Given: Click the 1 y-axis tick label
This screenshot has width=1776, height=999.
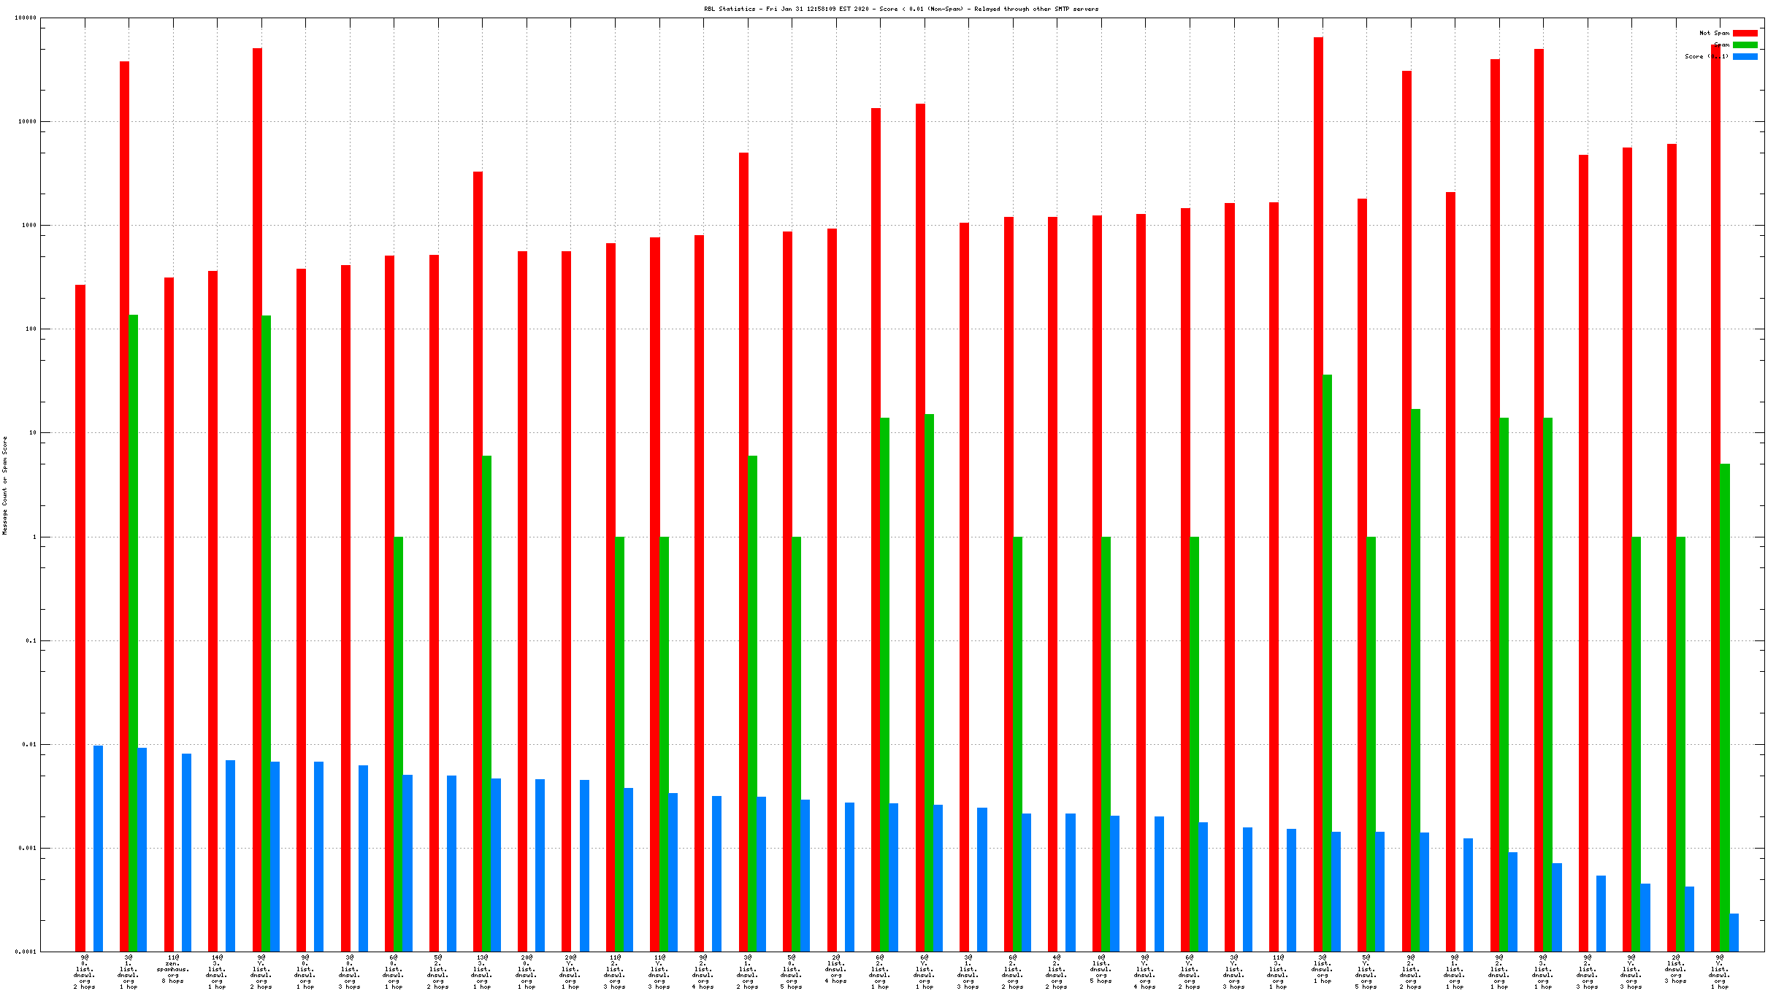Looking at the screenshot, I should [x=34, y=537].
